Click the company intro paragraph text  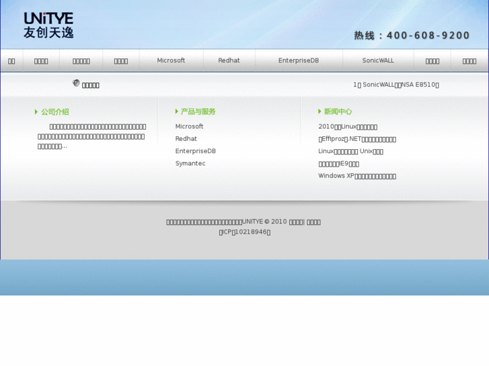point(91,136)
